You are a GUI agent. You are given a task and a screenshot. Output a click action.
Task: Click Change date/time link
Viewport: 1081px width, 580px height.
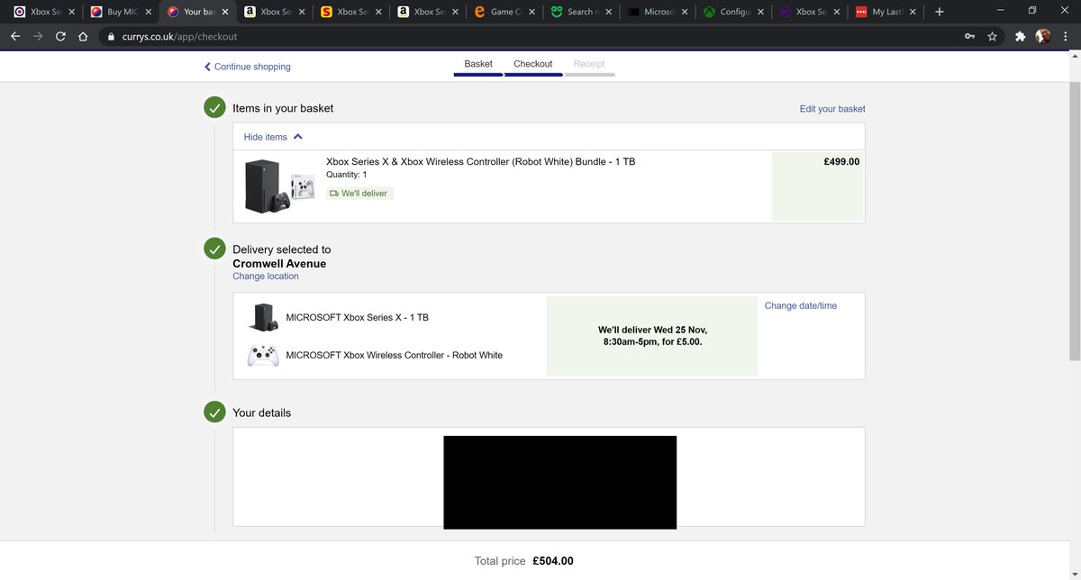tap(801, 306)
